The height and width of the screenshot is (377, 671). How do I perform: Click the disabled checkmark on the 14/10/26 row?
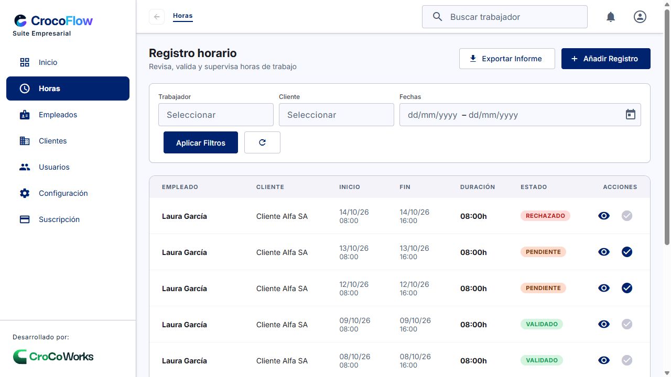pos(627,216)
